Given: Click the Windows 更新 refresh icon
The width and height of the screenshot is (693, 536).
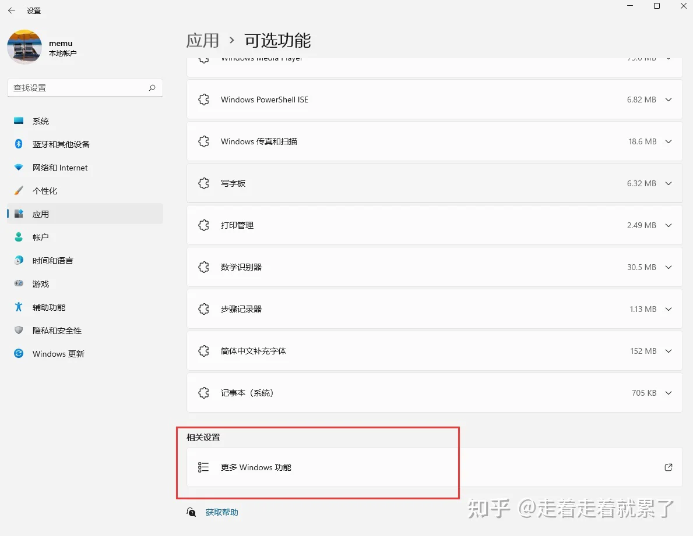Looking at the screenshot, I should click(x=19, y=353).
